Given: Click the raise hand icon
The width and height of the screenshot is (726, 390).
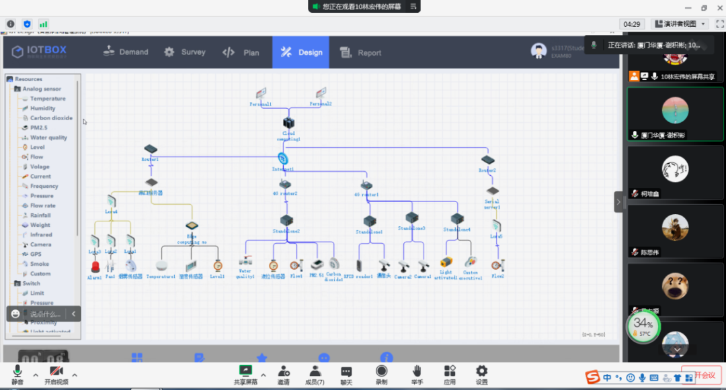Looking at the screenshot, I should [x=417, y=371].
